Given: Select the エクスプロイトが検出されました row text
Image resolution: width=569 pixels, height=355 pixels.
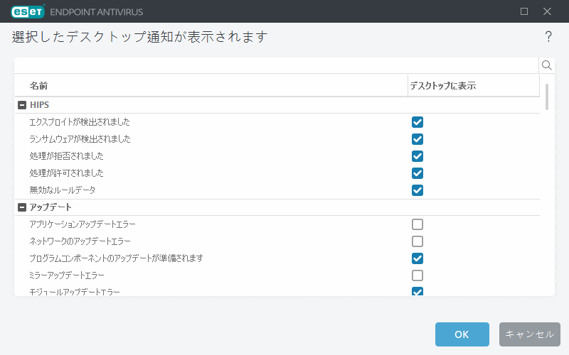Looking at the screenshot, I should pos(80,122).
